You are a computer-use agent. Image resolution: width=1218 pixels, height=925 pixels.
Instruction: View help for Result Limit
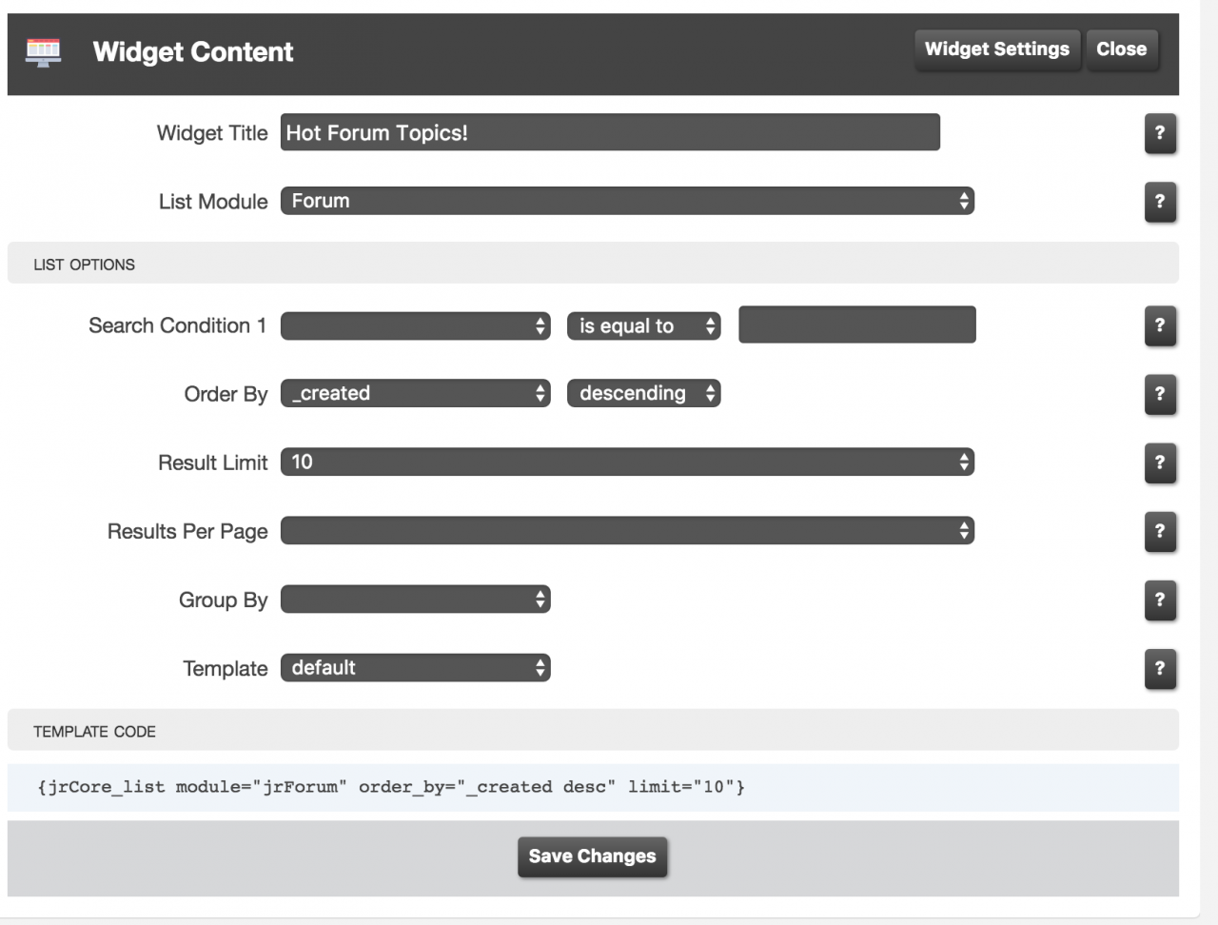[x=1160, y=462]
